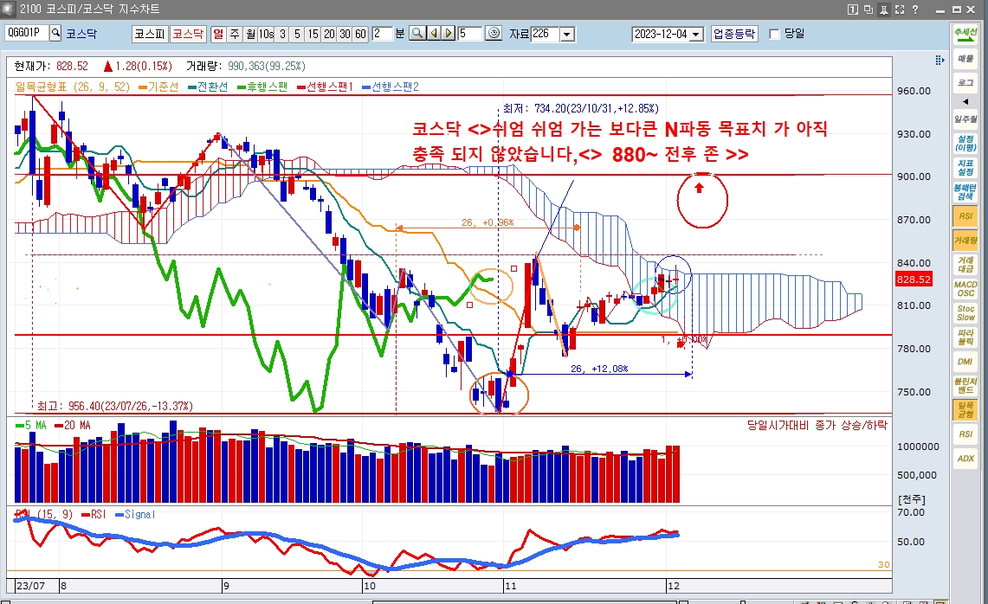Click the overlapping windows icon in title bar
This screenshot has width=988, height=604.
coord(869,9)
